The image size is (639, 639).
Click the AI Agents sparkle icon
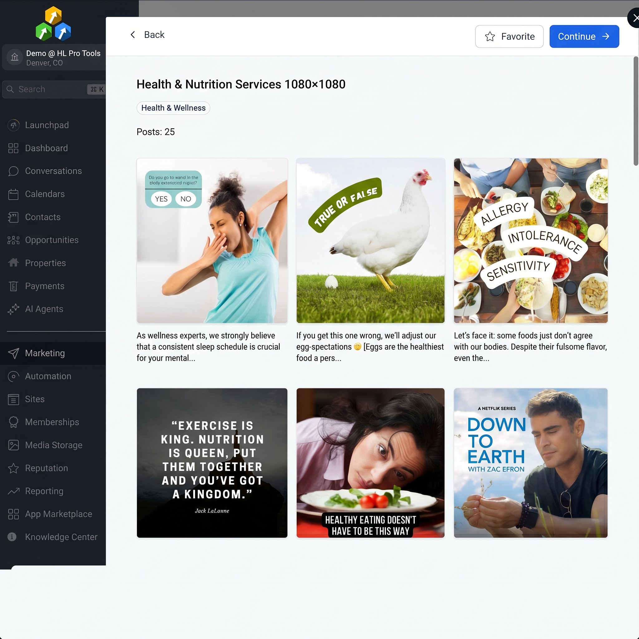13,309
